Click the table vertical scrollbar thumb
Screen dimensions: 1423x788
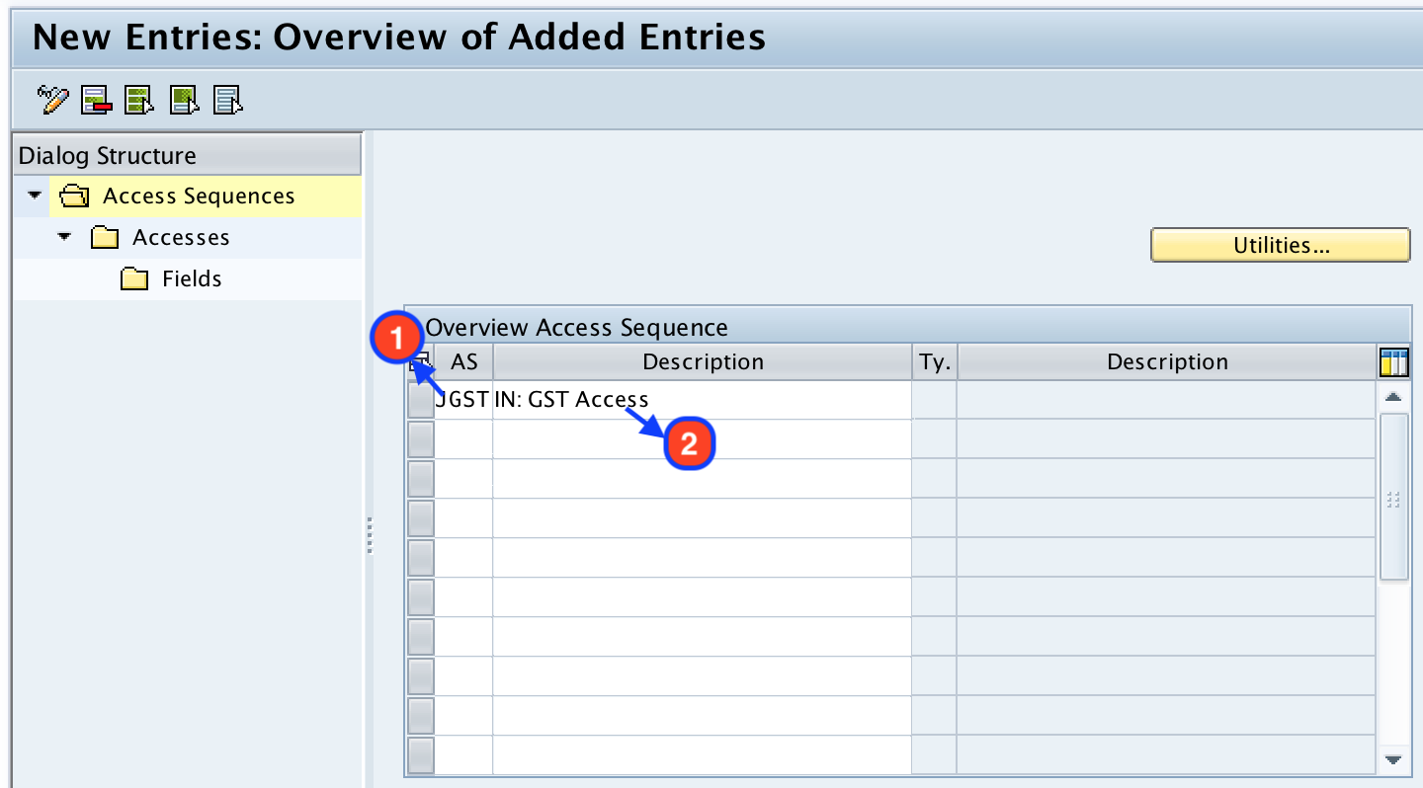point(1393,498)
